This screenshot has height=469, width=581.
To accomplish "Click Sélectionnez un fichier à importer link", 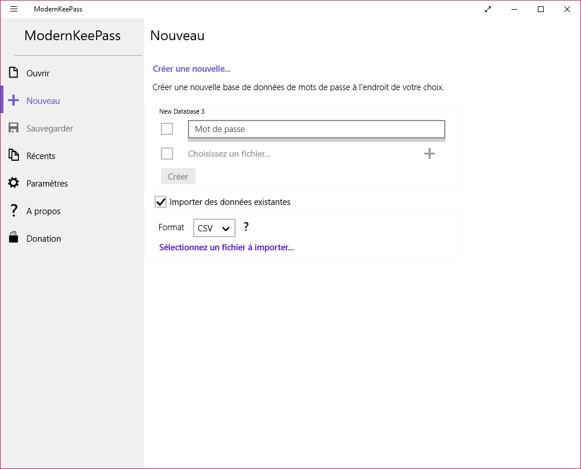I will [226, 247].
